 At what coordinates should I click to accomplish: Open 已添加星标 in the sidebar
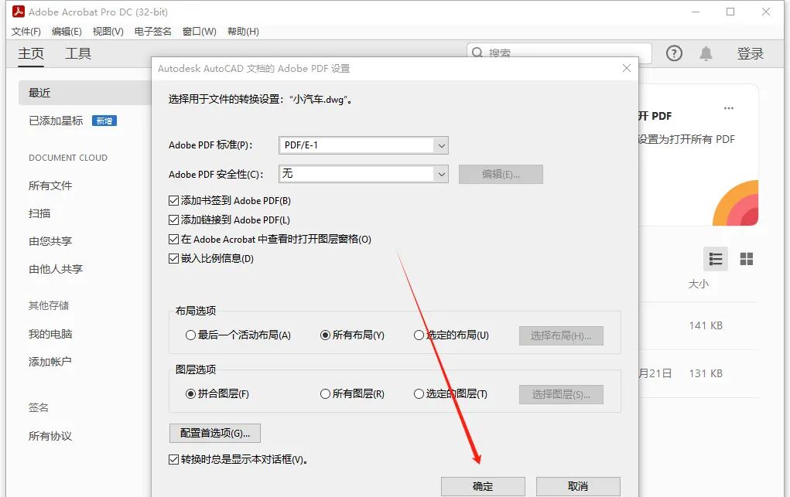(x=56, y=121)
